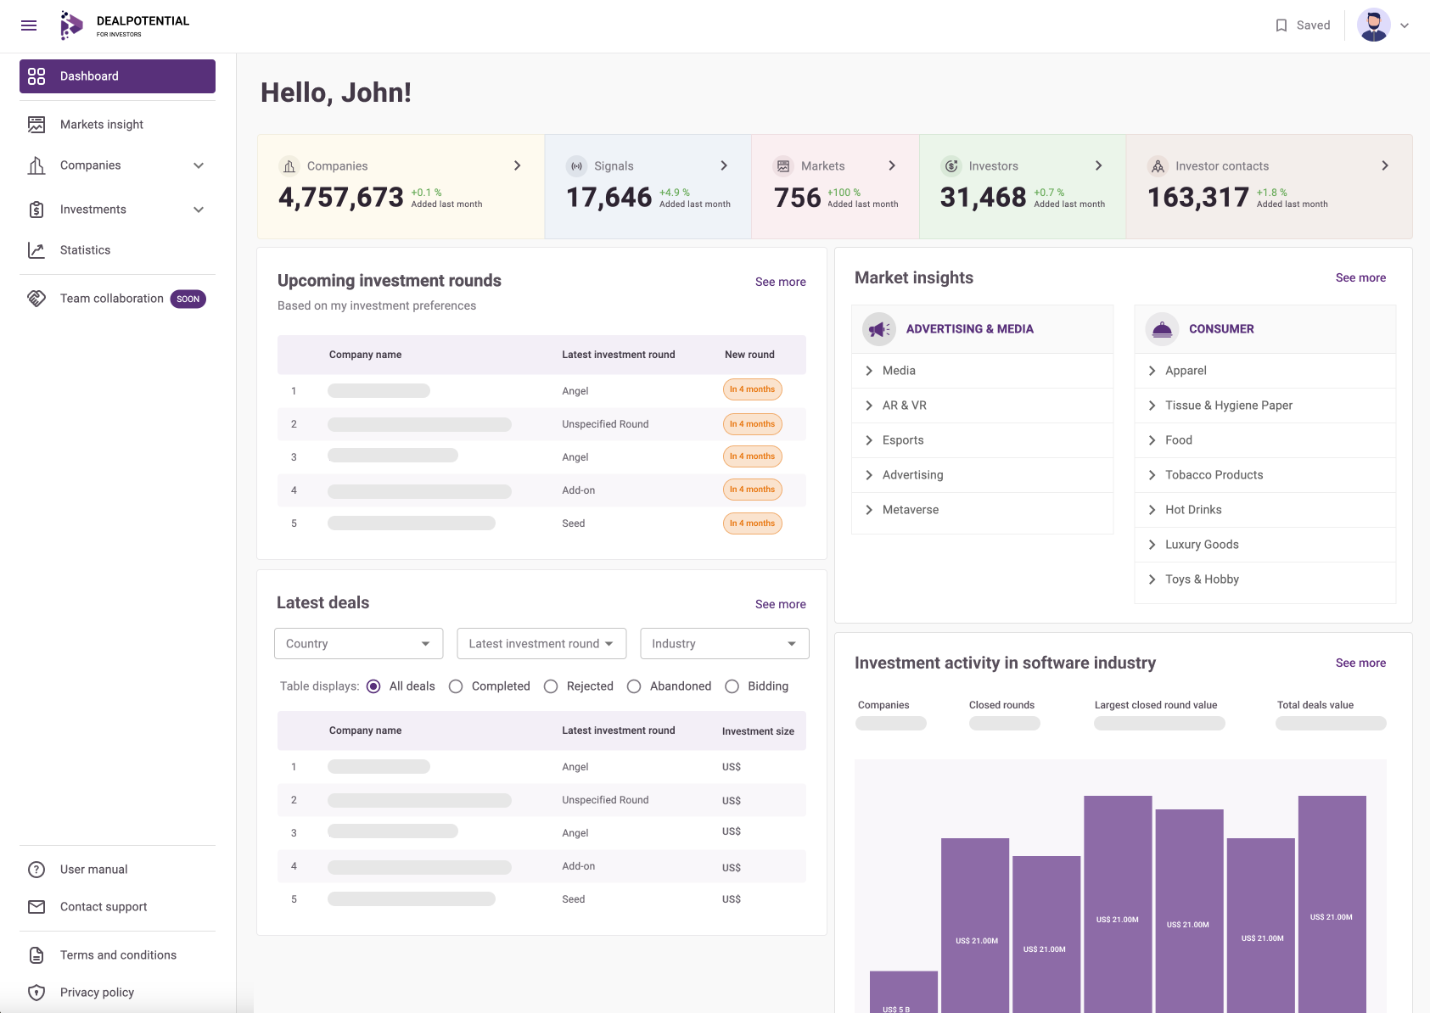1430x1013 pixels.
Task: Click See more for Latest deals
Action: coord(781,604)
